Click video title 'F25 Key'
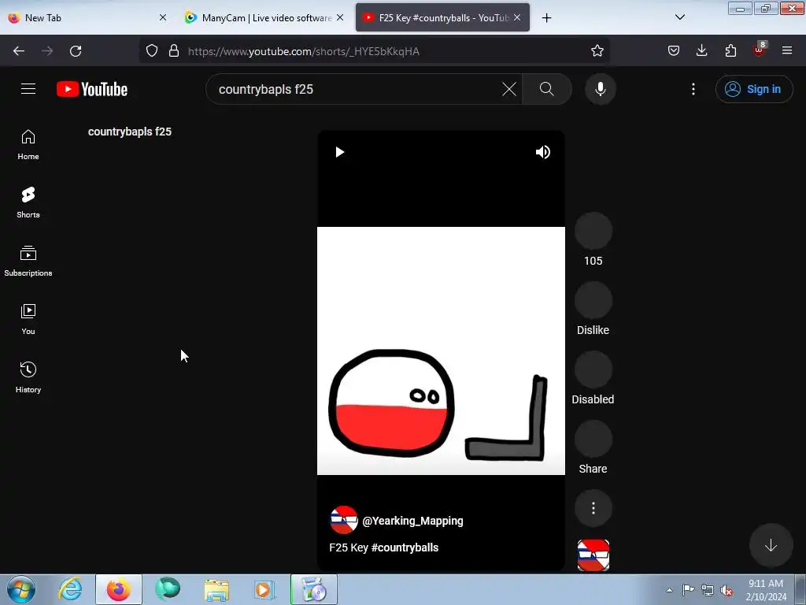The height and width of the screenshot is (605, 806). 349,547
